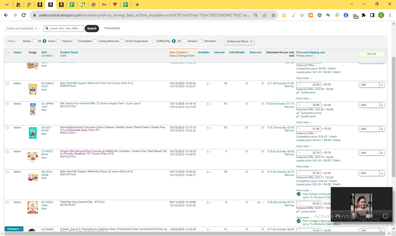The height and width of the screenshot is (236, 396).
Task: Expand View more for Bob's Pack of 2
Action: pos(304,99)
